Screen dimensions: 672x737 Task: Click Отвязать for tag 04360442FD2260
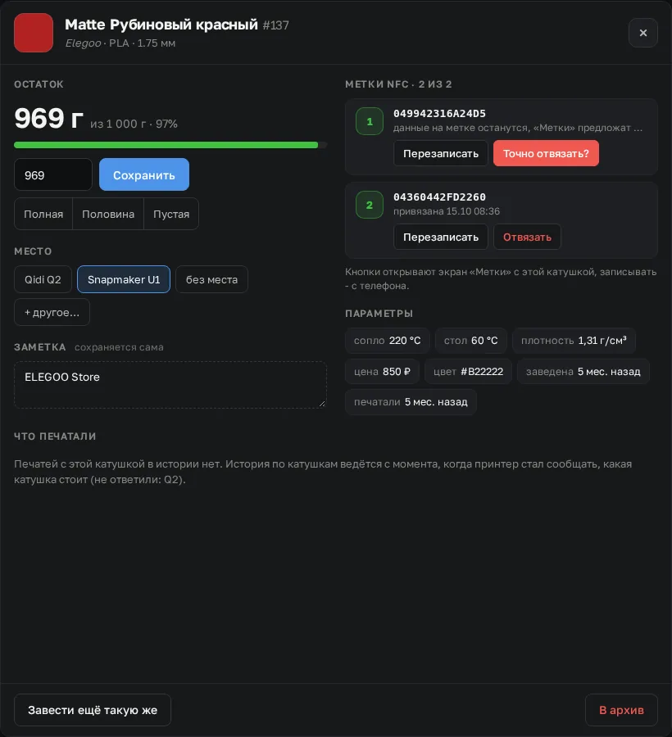tap(527, 237)
